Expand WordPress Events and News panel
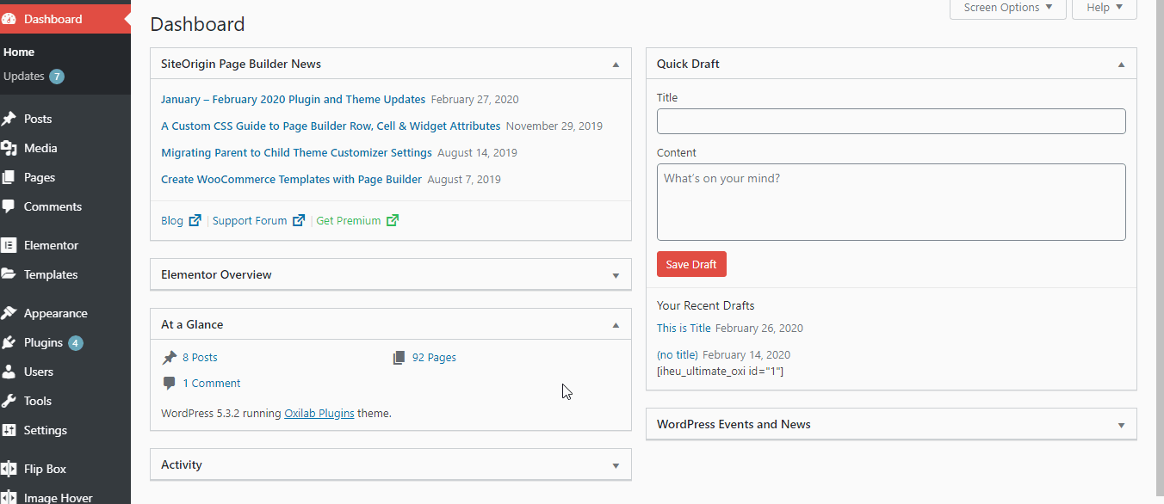Viewport: 1164px width, 504px height. tap(1121, 425)
